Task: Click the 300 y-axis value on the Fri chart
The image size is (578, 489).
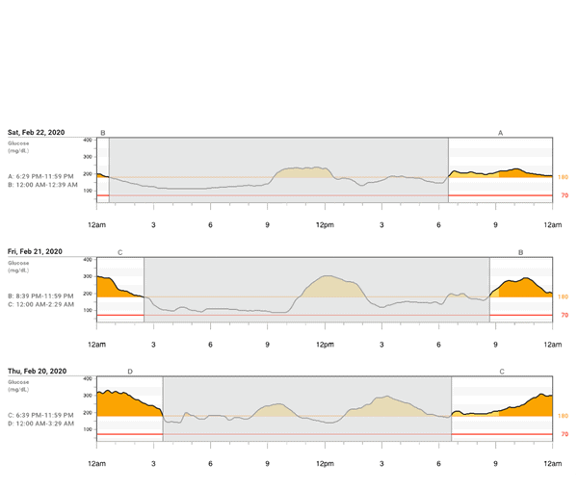Action: pos(88,276)
